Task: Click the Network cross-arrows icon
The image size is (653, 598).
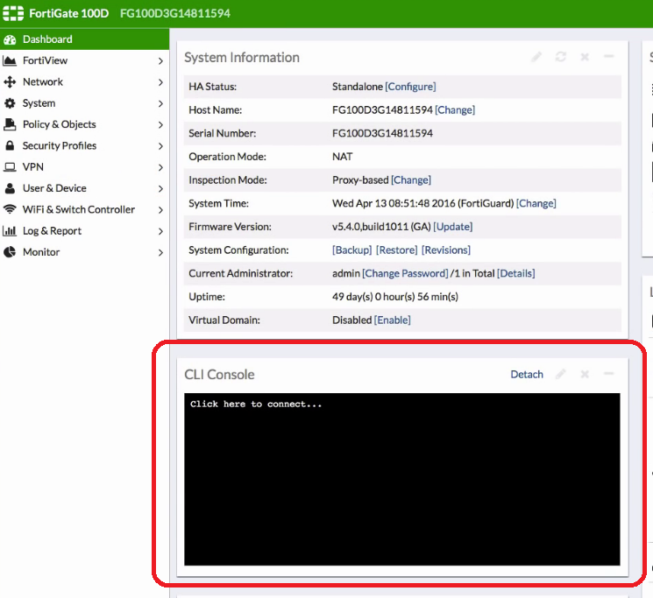Action: tap(10, 82)
